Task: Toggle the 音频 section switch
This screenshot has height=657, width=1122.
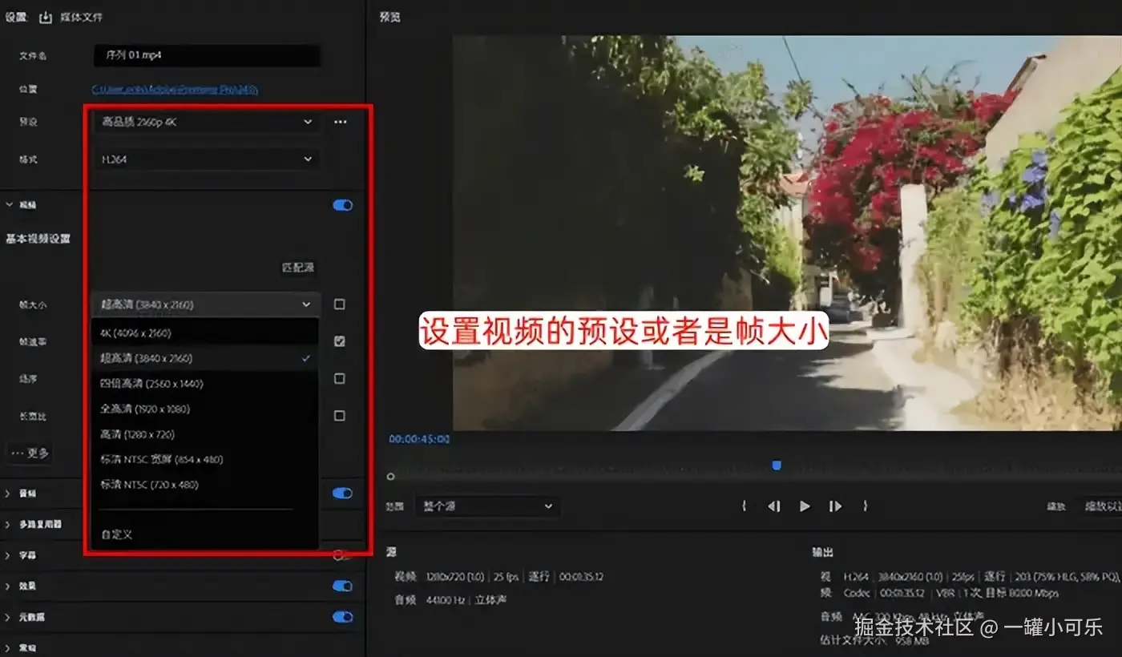Action: click(x=342, y=494)
